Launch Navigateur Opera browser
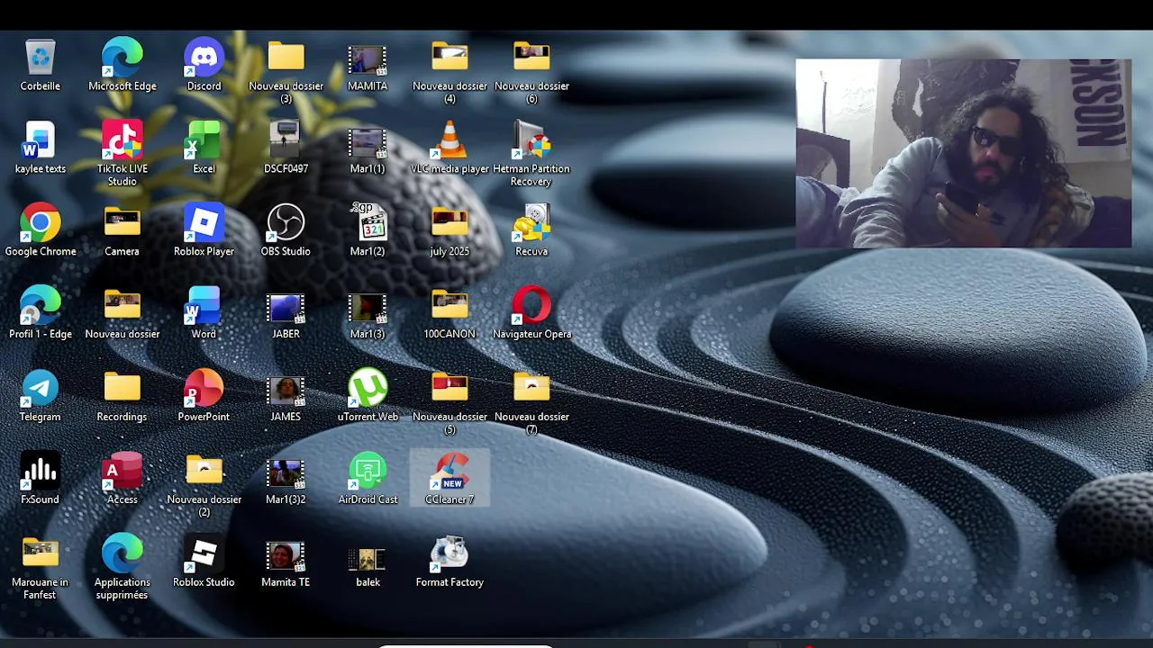 [531, 306]
